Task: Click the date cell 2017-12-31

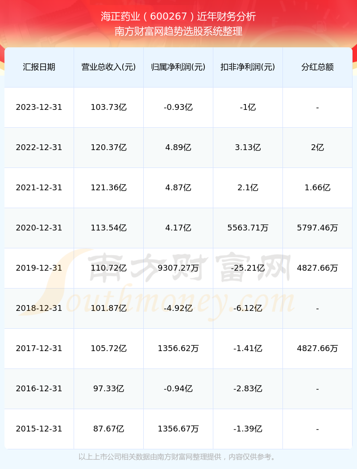Action: click(39, 348)
